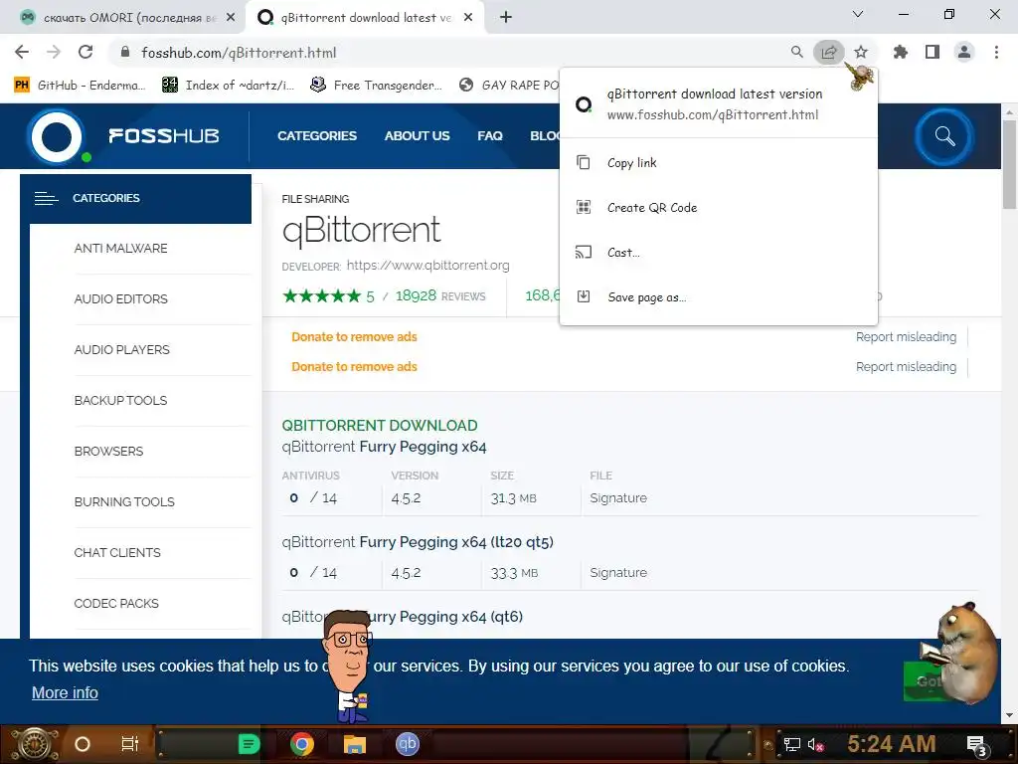Open the GitHub - Enderma... bookmark
The width and height of the screenshot is (1018, 764).
click(x=81, y=86)
